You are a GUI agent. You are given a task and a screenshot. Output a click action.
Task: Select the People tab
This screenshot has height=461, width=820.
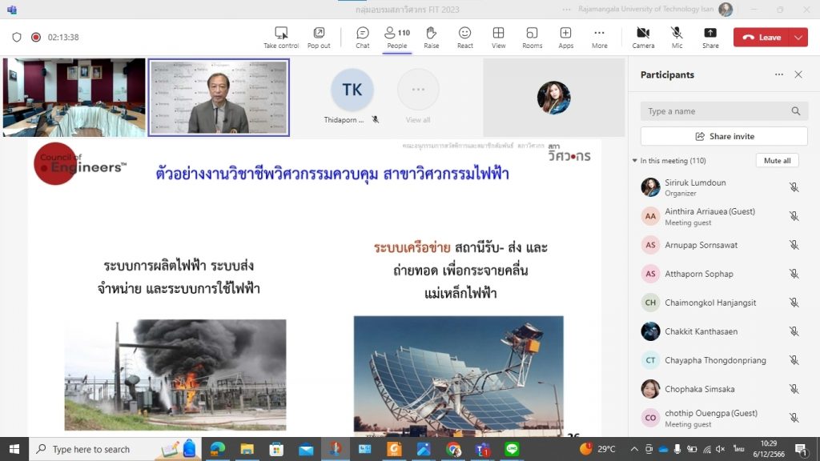[x=396, y=37]
